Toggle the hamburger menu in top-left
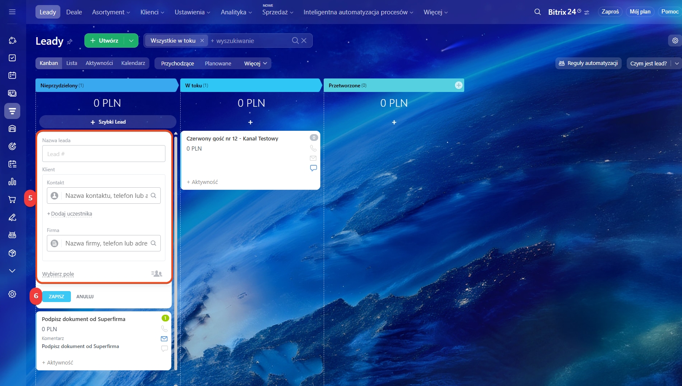The height and width of the screenshot is (386, 682). pyautogui.click(x=12, y=12)
